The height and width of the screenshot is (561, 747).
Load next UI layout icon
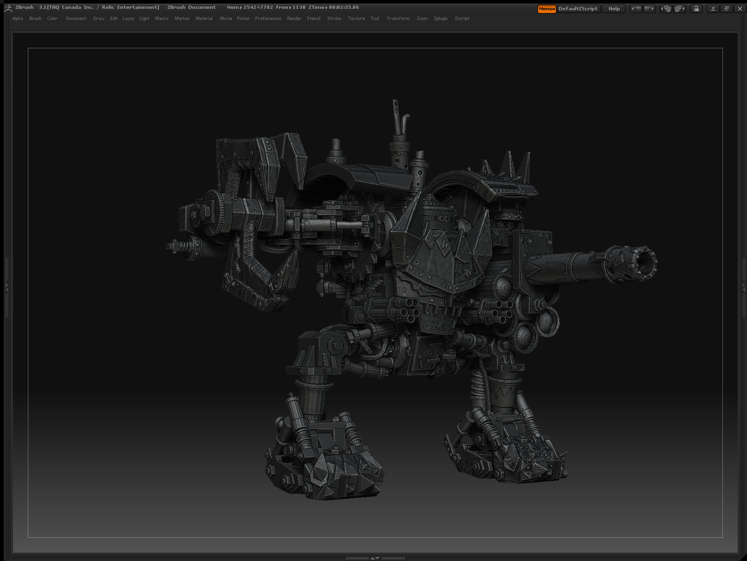tap(680, 8)
